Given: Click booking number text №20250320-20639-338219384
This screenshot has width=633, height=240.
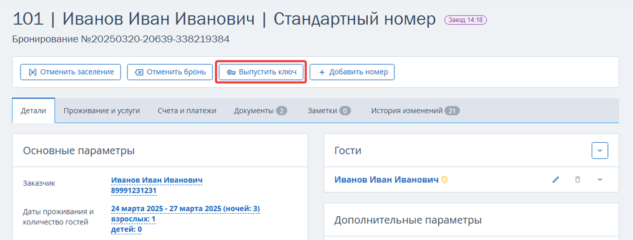Looking at the screenshot, I should point(155,39).
